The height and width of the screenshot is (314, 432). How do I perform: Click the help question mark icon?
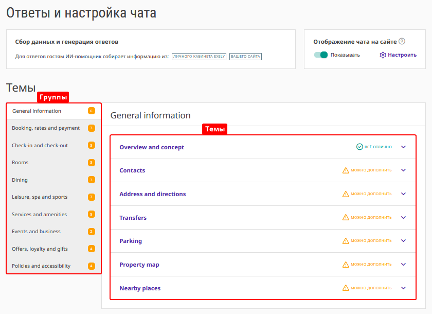(402, 41)
